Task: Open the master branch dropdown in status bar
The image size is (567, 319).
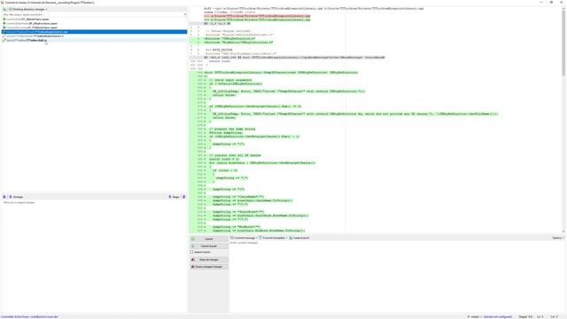Action: click(x=474, y=317)
